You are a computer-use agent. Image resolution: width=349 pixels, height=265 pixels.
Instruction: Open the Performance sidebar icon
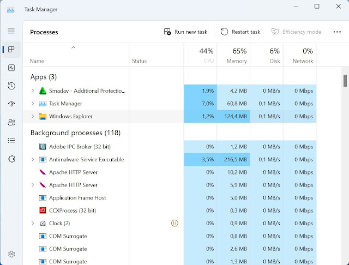[x=11, y=68]
